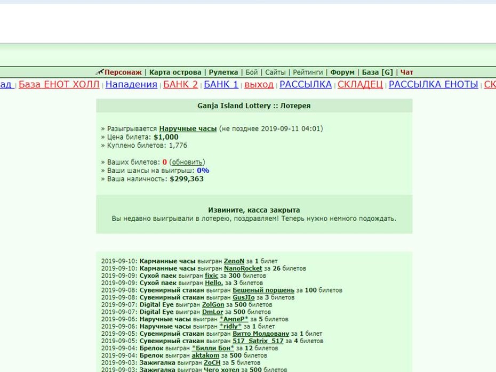496x372 pixels.
Task: Open the Чат menu item
Action: point(407,72)
